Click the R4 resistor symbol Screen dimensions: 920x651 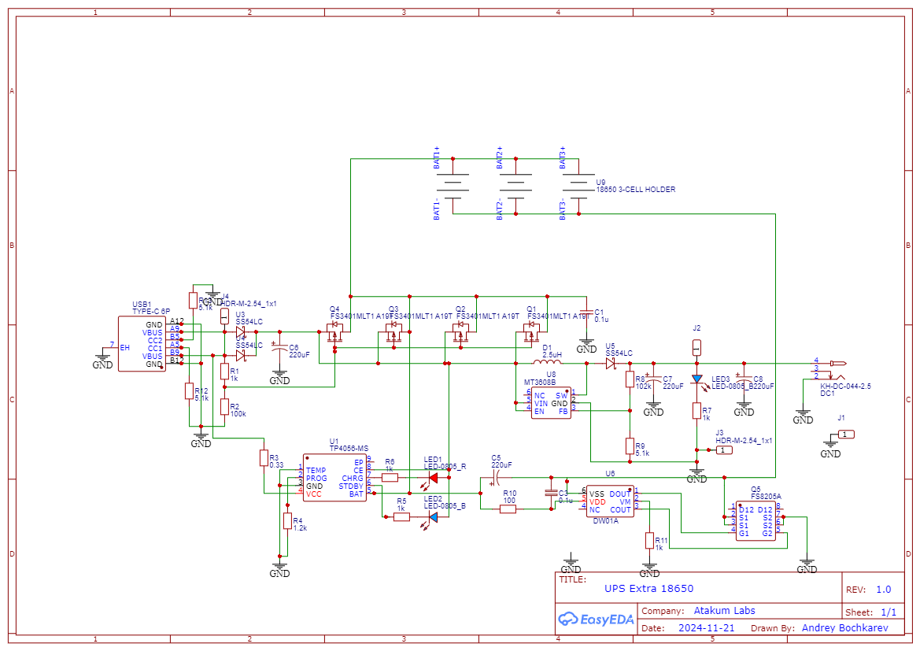(287, 520)
